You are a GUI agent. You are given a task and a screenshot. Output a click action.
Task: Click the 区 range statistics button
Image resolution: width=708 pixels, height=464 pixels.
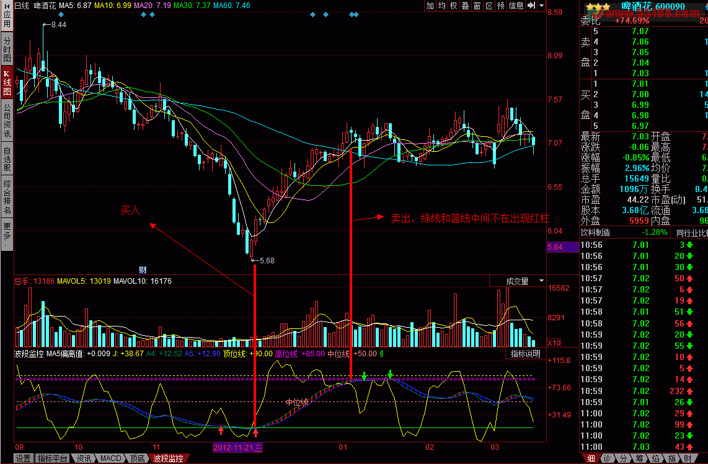coord(489,6)
